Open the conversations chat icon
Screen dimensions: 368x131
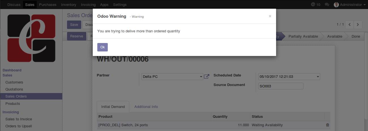[327, 4]
